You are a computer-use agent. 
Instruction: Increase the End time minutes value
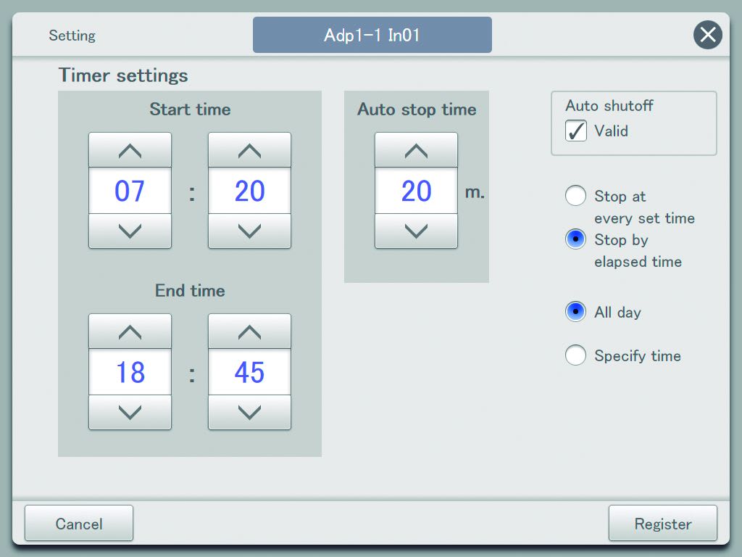tap(249, 332)
